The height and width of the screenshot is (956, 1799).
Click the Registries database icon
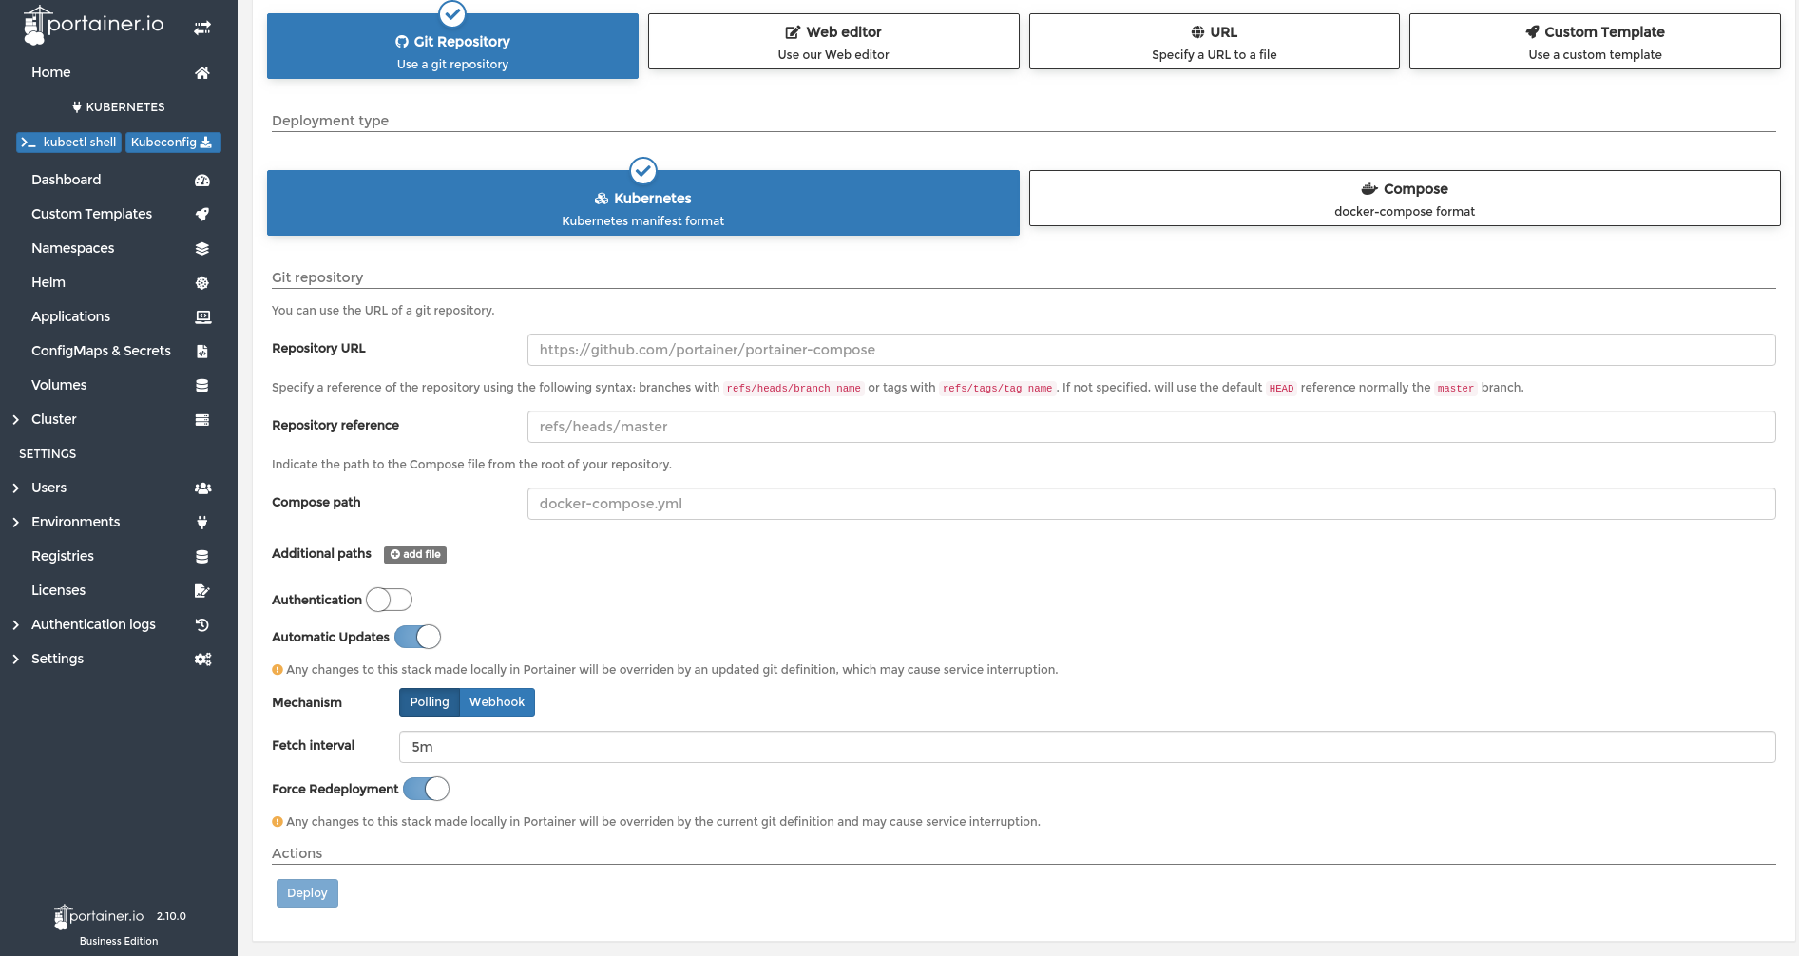pos(201,557)
